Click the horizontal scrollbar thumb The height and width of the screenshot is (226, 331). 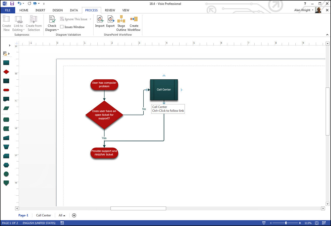coord(138,209)
